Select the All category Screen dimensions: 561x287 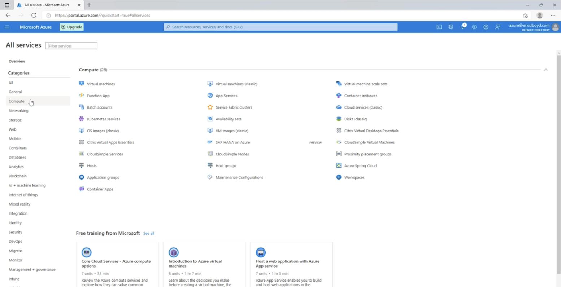click(x=11, y=83)
